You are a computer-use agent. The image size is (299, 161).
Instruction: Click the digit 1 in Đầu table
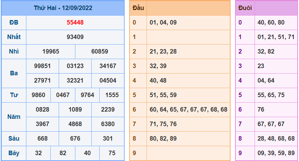[x=134, y=37]
